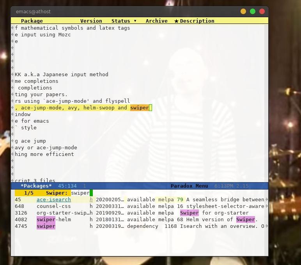Sort by the Version column header

coord(91,21)
